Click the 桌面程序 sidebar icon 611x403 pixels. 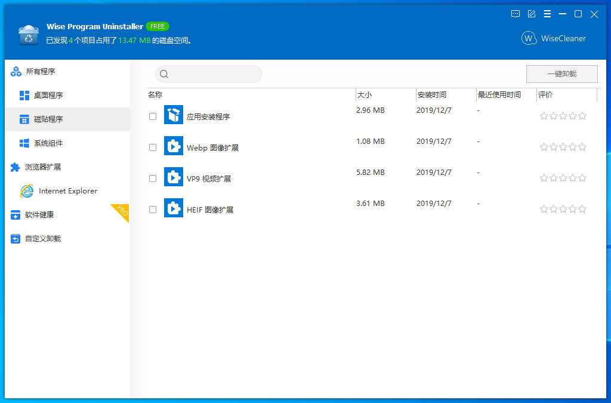24,95
